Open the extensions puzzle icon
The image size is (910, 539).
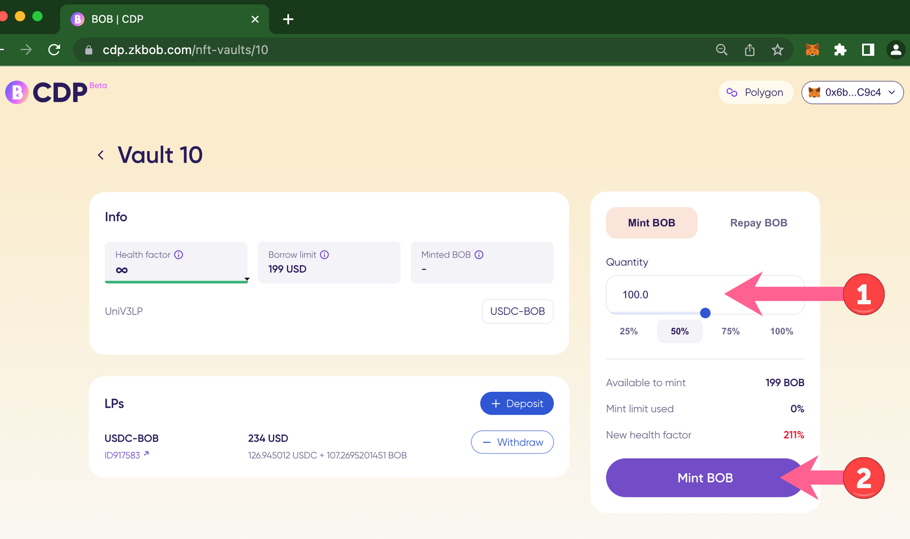(840, 50)
